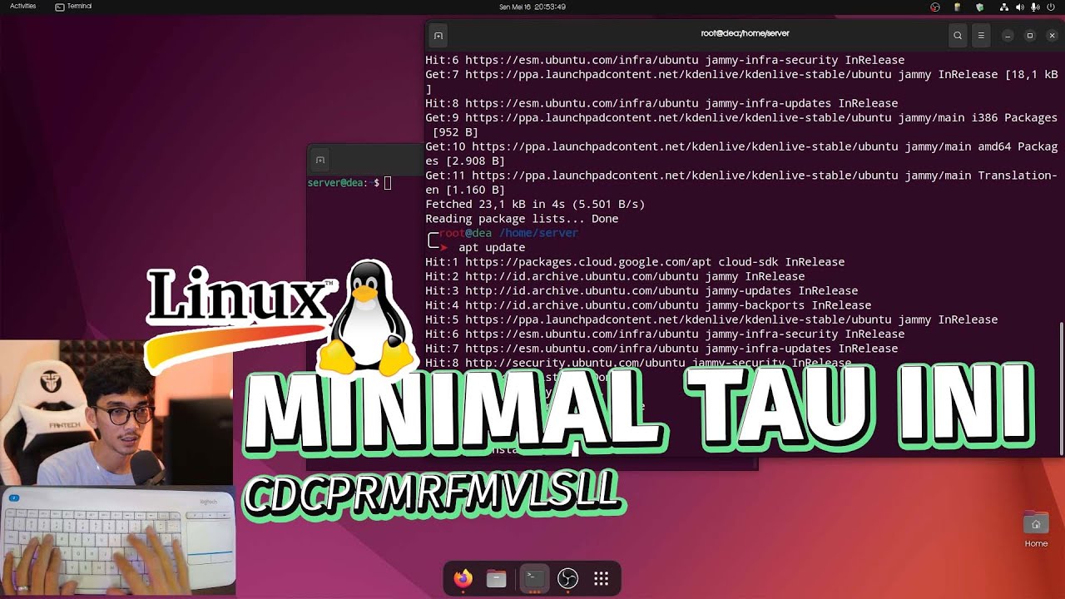This screenshot has height=599, width=1065.
Task: Minimize the root@dea terminal window
Action: (1008, 36)
